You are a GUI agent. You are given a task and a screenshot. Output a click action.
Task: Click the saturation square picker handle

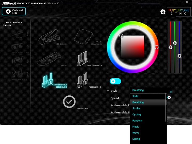tap(121, 36)
